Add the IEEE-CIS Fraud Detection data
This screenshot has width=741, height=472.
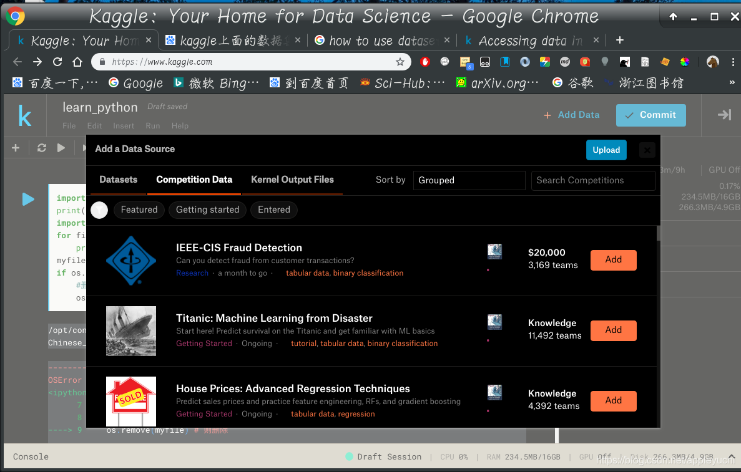click(x=614, y=259)
